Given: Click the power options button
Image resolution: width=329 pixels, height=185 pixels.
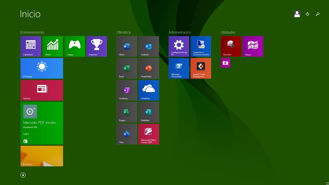Looking at the screenshot, I should click(307, 14).
